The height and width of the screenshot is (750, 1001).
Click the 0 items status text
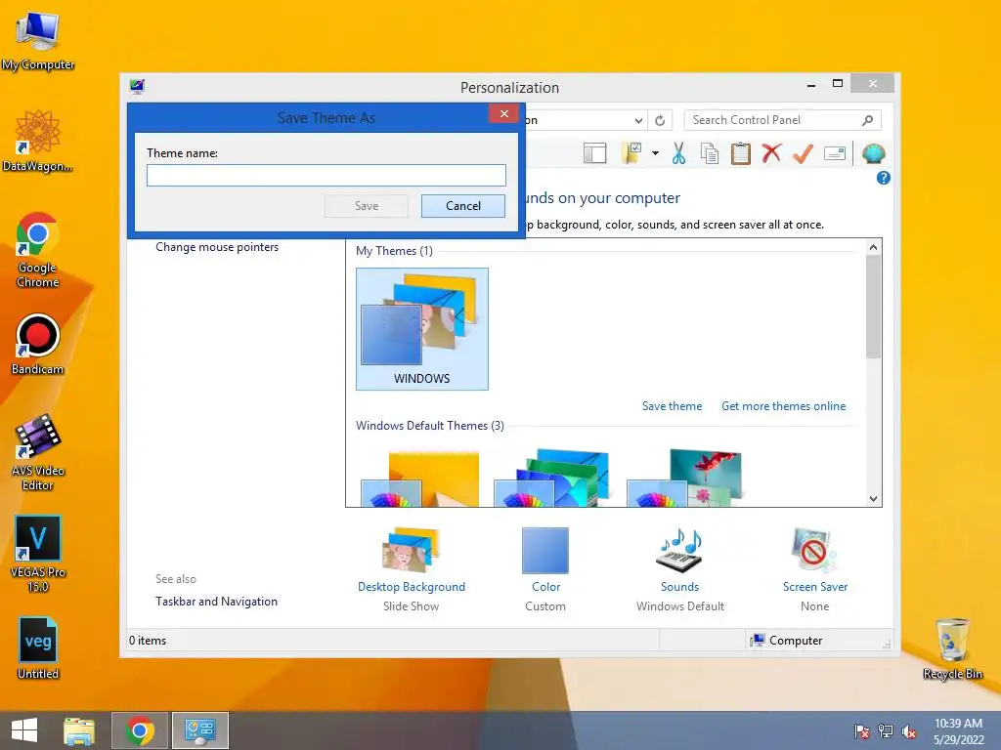(148, 641)
